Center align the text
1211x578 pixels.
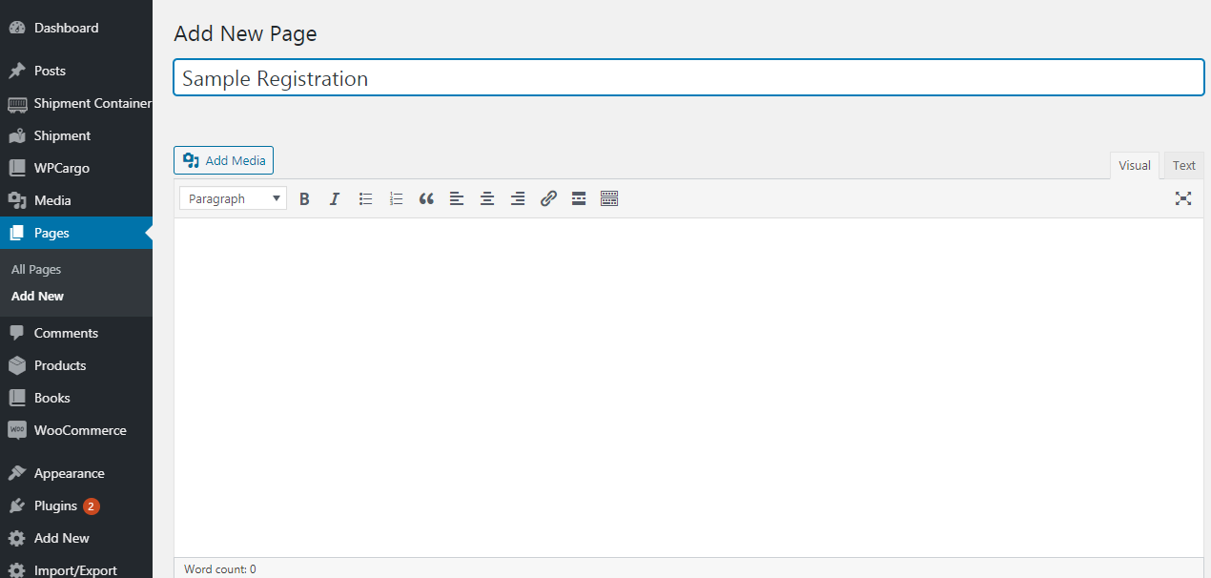point(487,198)
